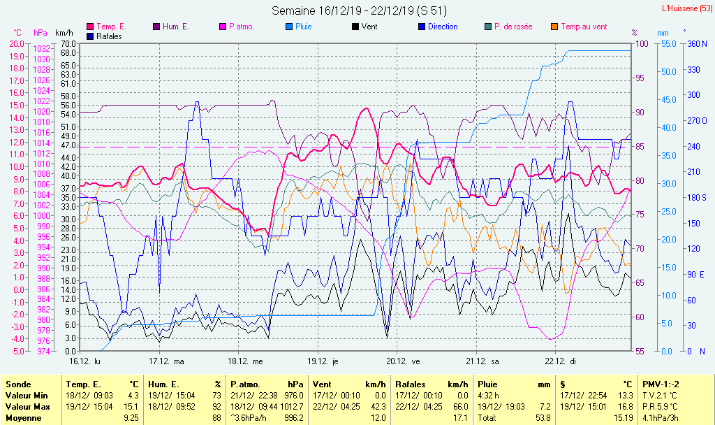The image size is (715, 425).
Task: Click the maximum gust value '66.0'
Action: tap(461, 407)
